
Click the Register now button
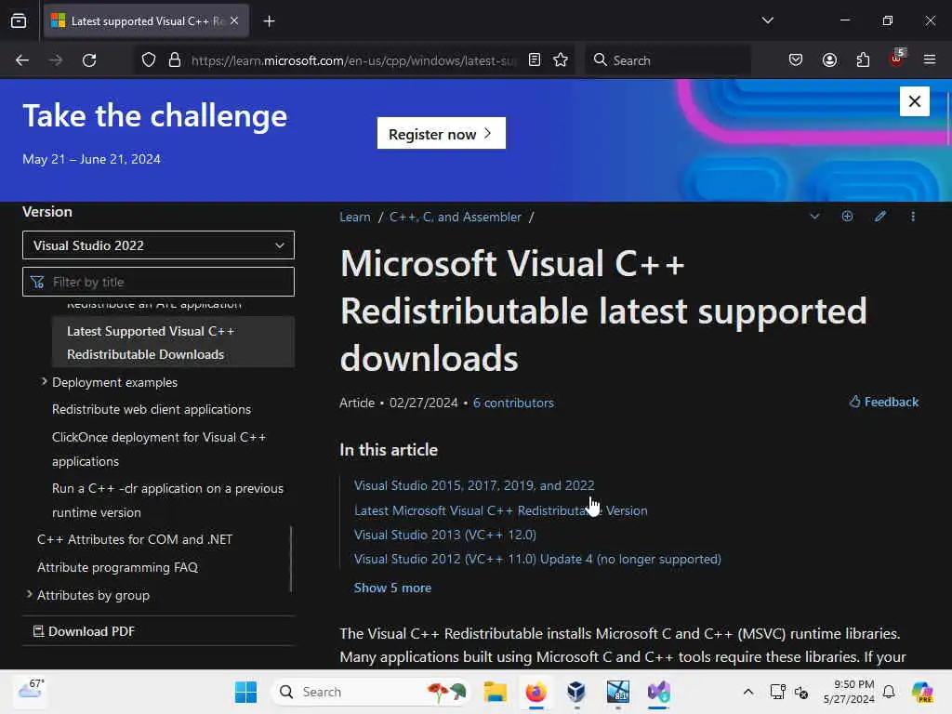coord(442,133)
